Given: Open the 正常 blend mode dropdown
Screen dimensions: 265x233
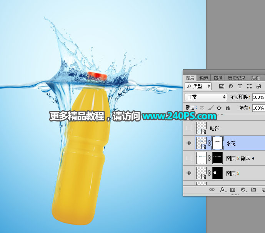Looking at the screenshot, I should [206, 97].
